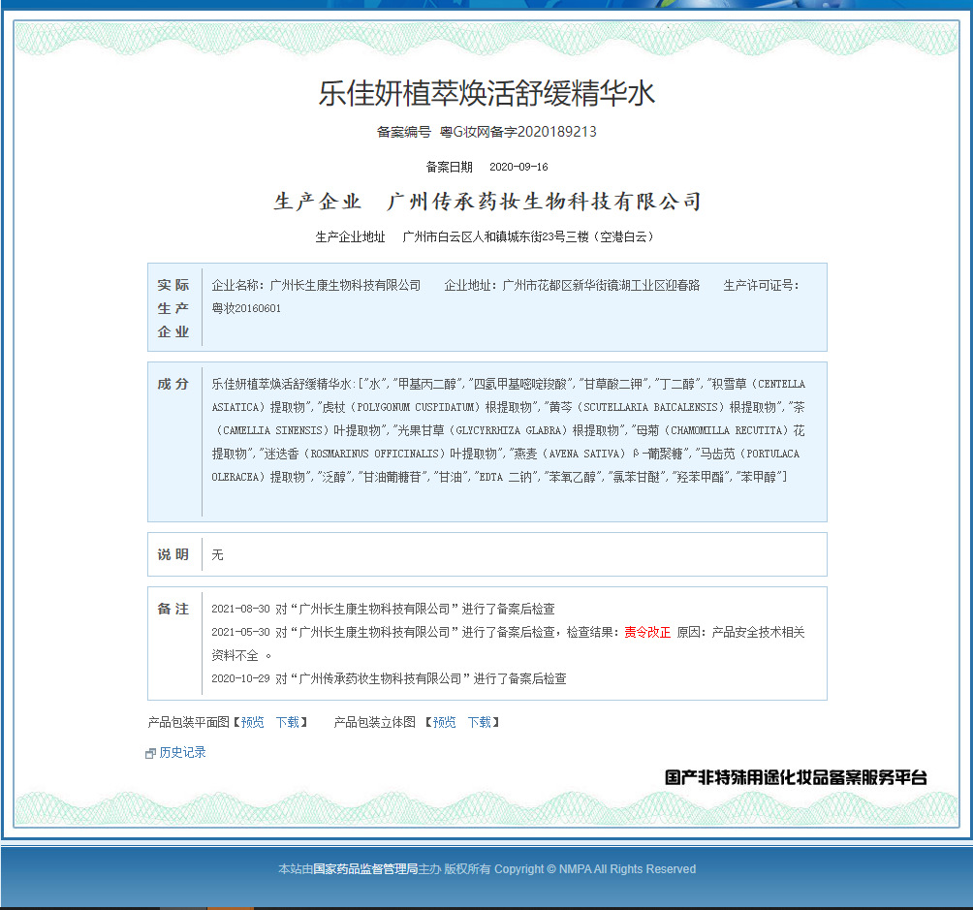Click the record number 粤G妆网备字2020189213
973x910 pixels.
(518, 132)
